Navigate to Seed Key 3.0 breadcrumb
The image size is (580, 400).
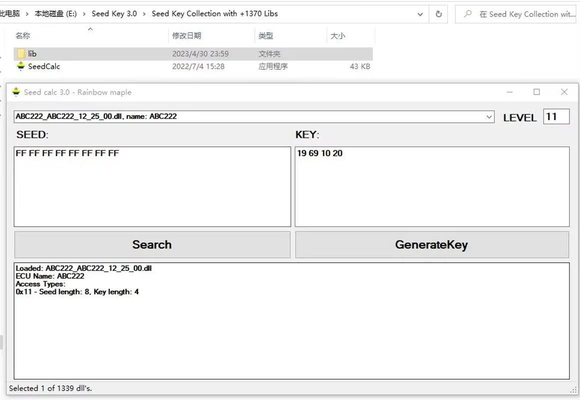tap(114, 13)
